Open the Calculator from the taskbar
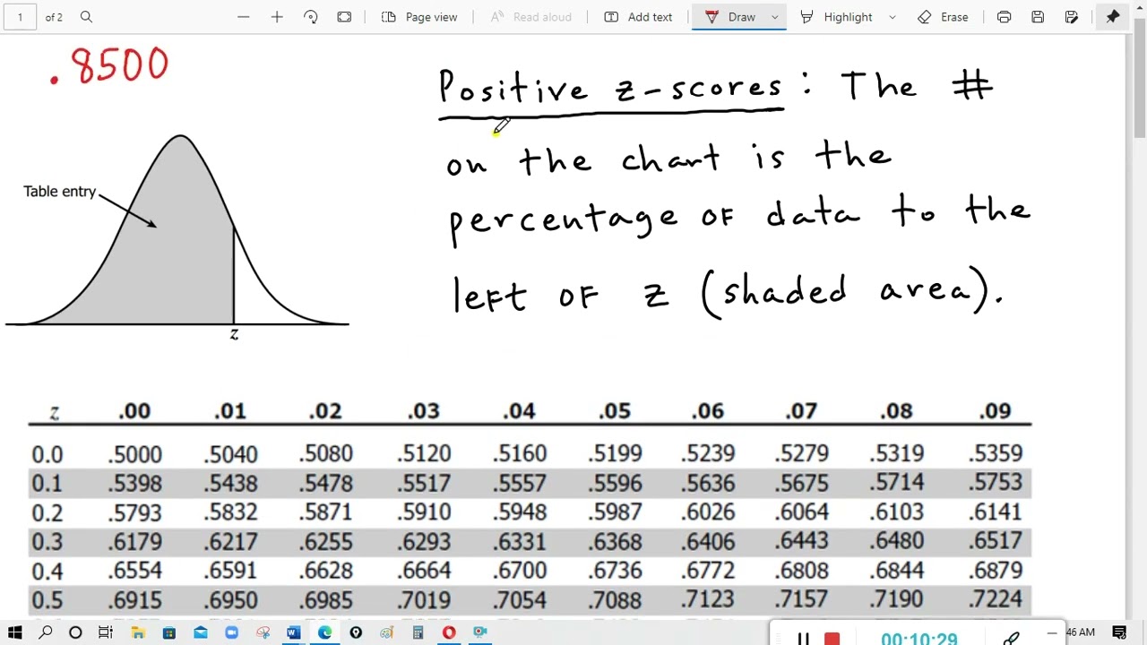This screenshot has height=645, width=1147. (418, 633)
